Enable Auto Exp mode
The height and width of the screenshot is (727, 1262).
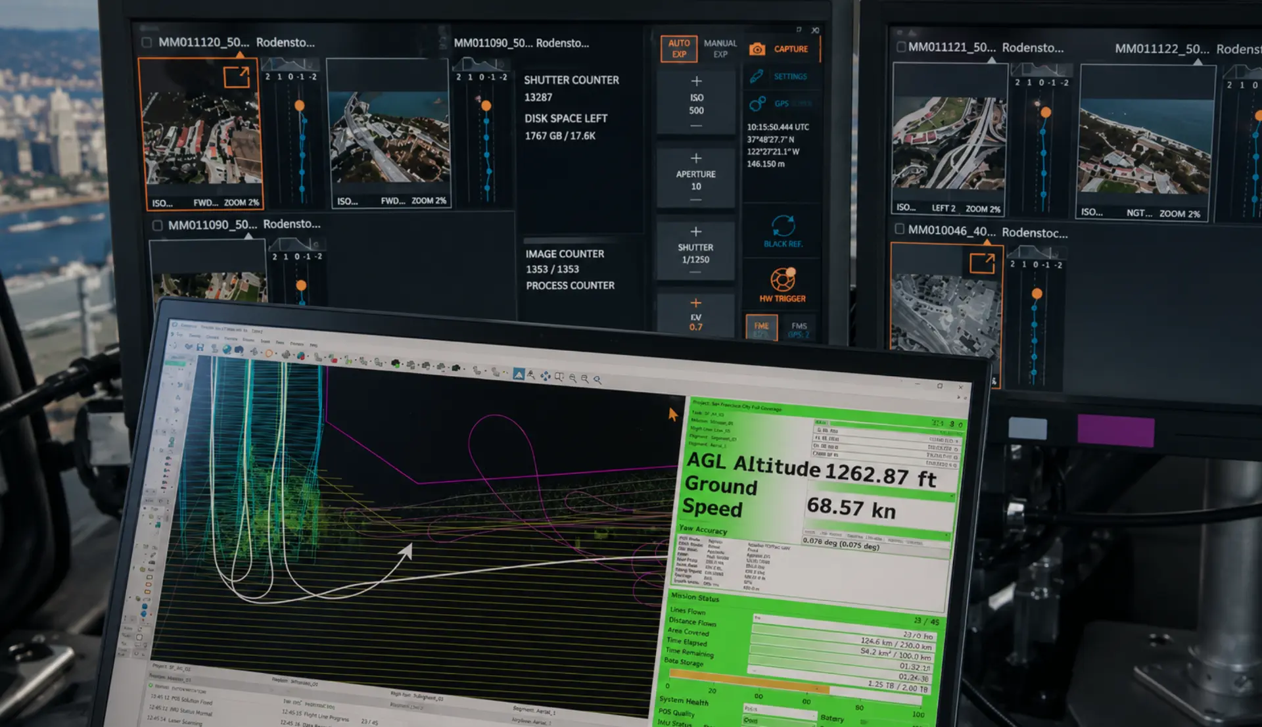pyautogui.click(x=679, y=49)
